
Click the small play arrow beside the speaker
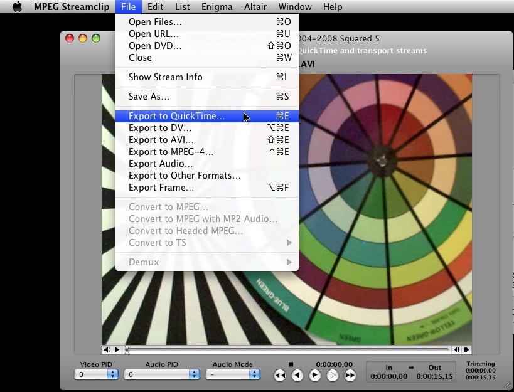[x=117, y=350]
